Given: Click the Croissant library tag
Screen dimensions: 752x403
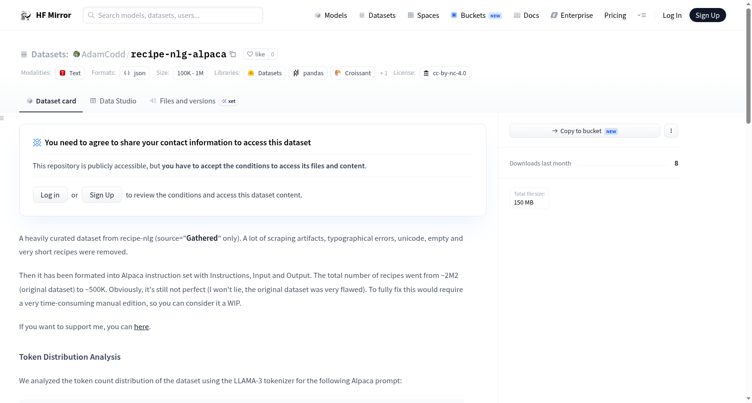Looking at the screenshot, I should click(x=353, y=73).
